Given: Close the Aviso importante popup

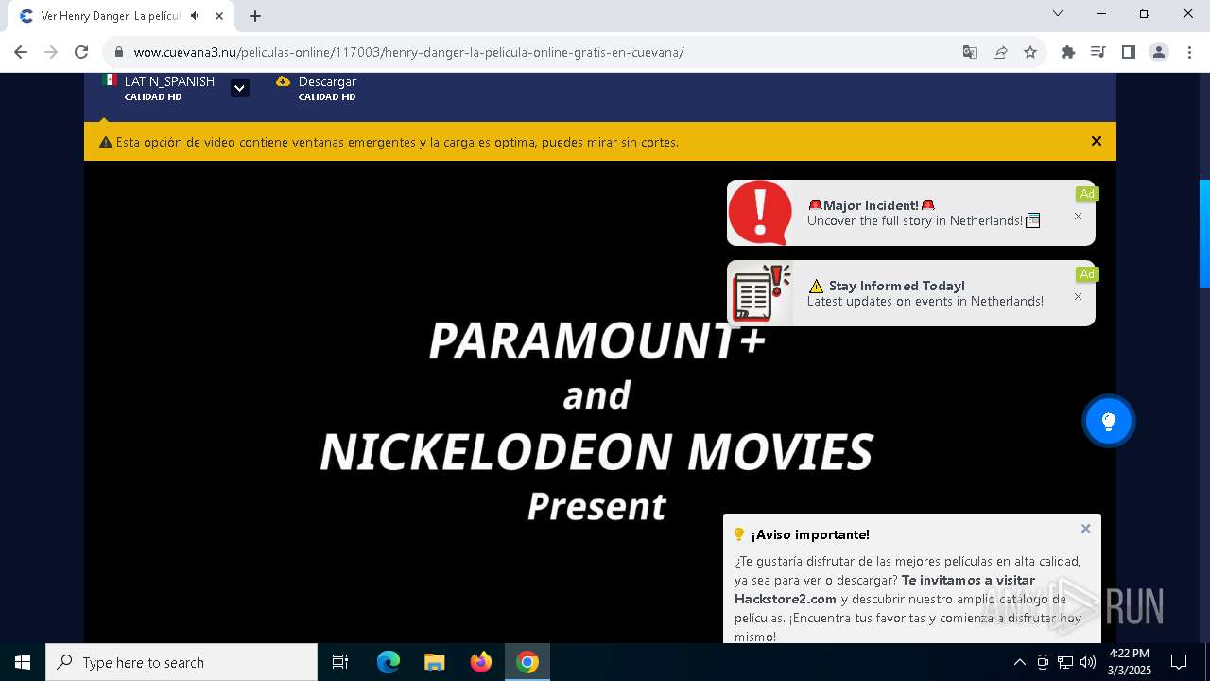Looking at the screenshot, I should click(1086, 529).
